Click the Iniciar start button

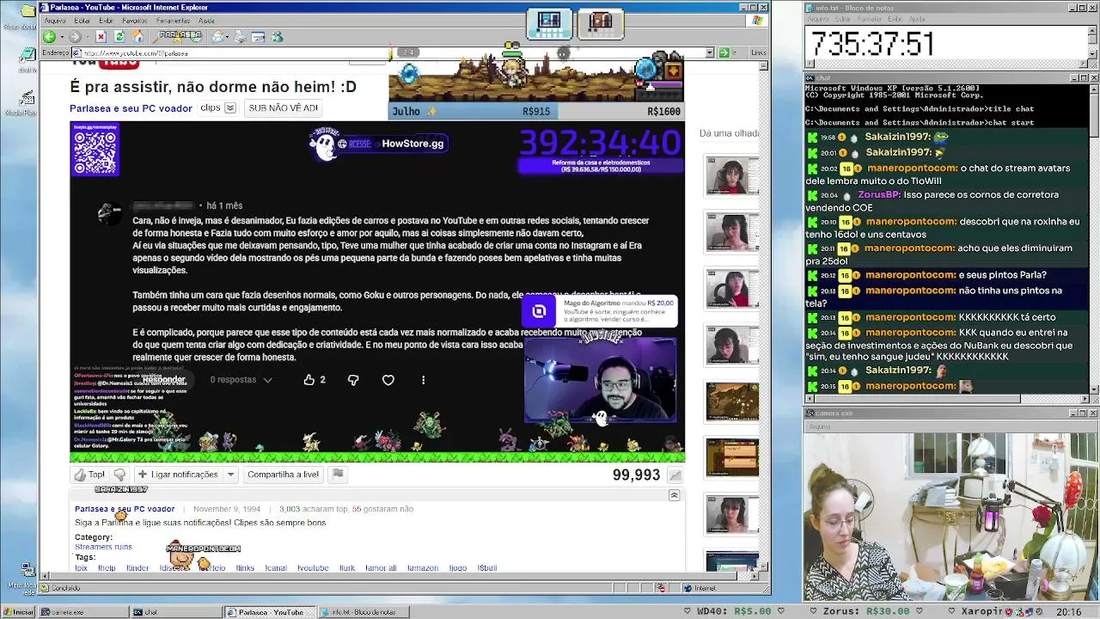[x=19, y=612]
